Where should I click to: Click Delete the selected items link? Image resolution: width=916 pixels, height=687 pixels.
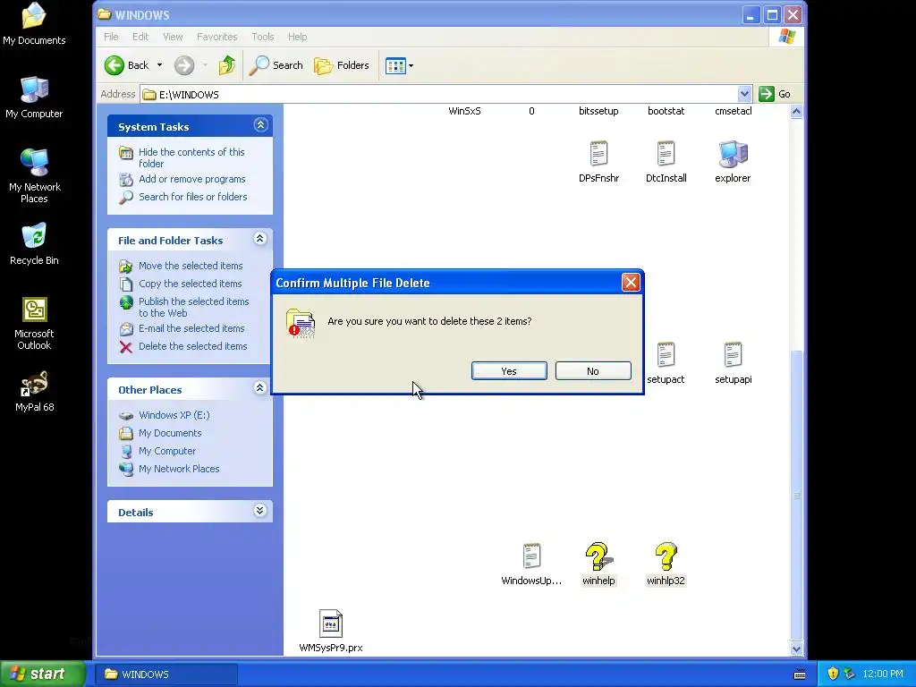click(x=193, y=346)
